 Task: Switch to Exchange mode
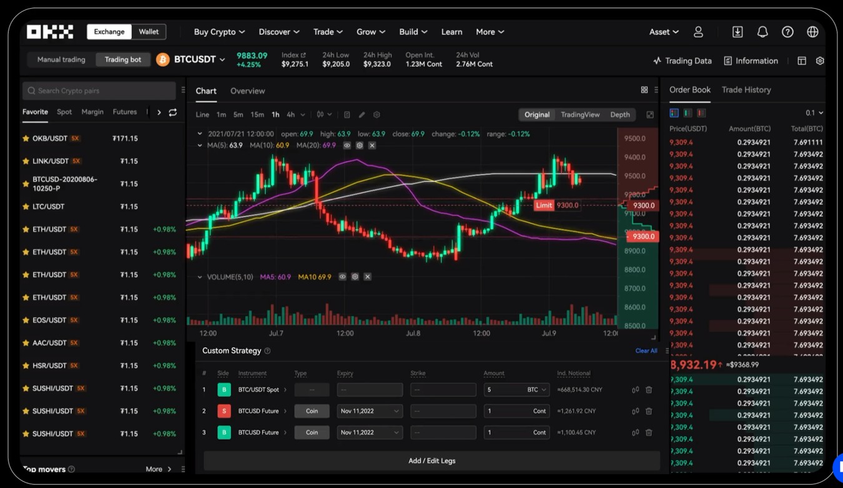click(109, 32)
